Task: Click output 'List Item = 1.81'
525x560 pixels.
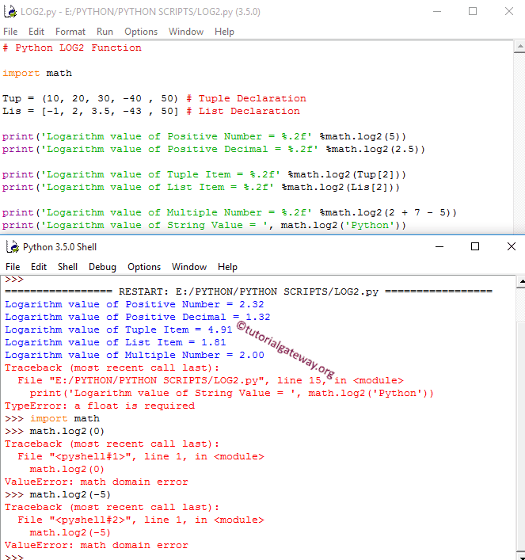Action: (x=116, y=342)
